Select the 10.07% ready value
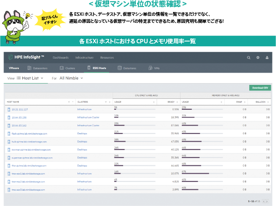Image resolution: width=276 pixels, height=206 pixels. [x=175, y=174]
